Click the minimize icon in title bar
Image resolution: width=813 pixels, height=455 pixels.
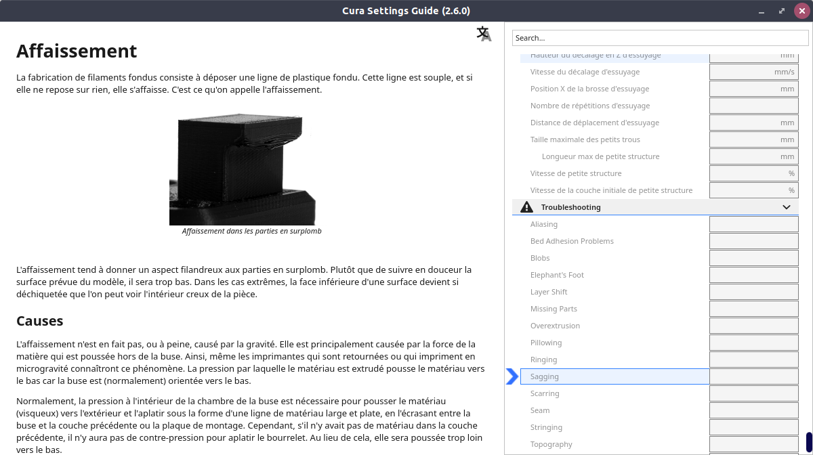pyautogui.click(x=764, y=11)
